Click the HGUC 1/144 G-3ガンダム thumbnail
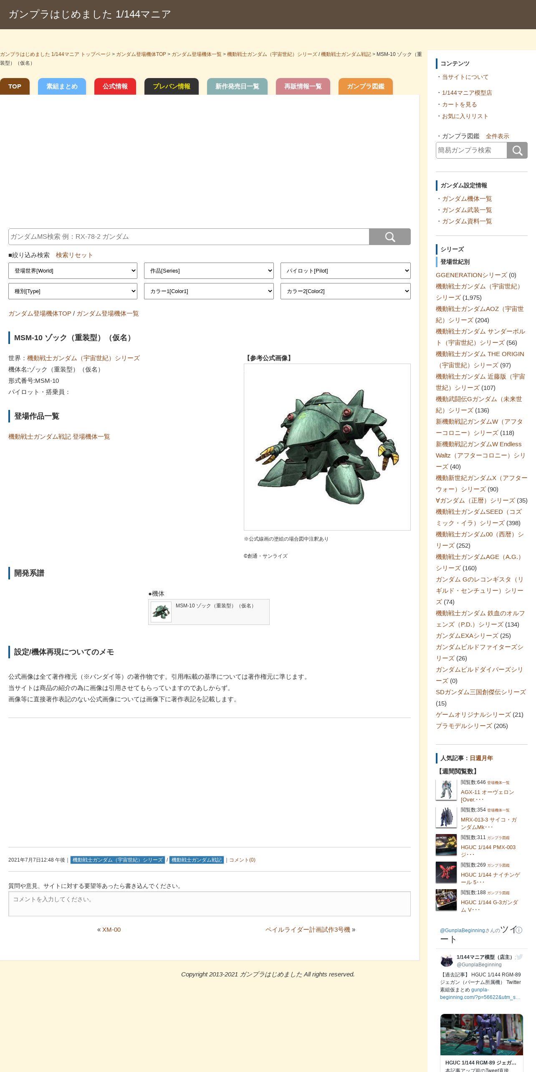This screenshot has height=1072, width=536. point(446,900)
